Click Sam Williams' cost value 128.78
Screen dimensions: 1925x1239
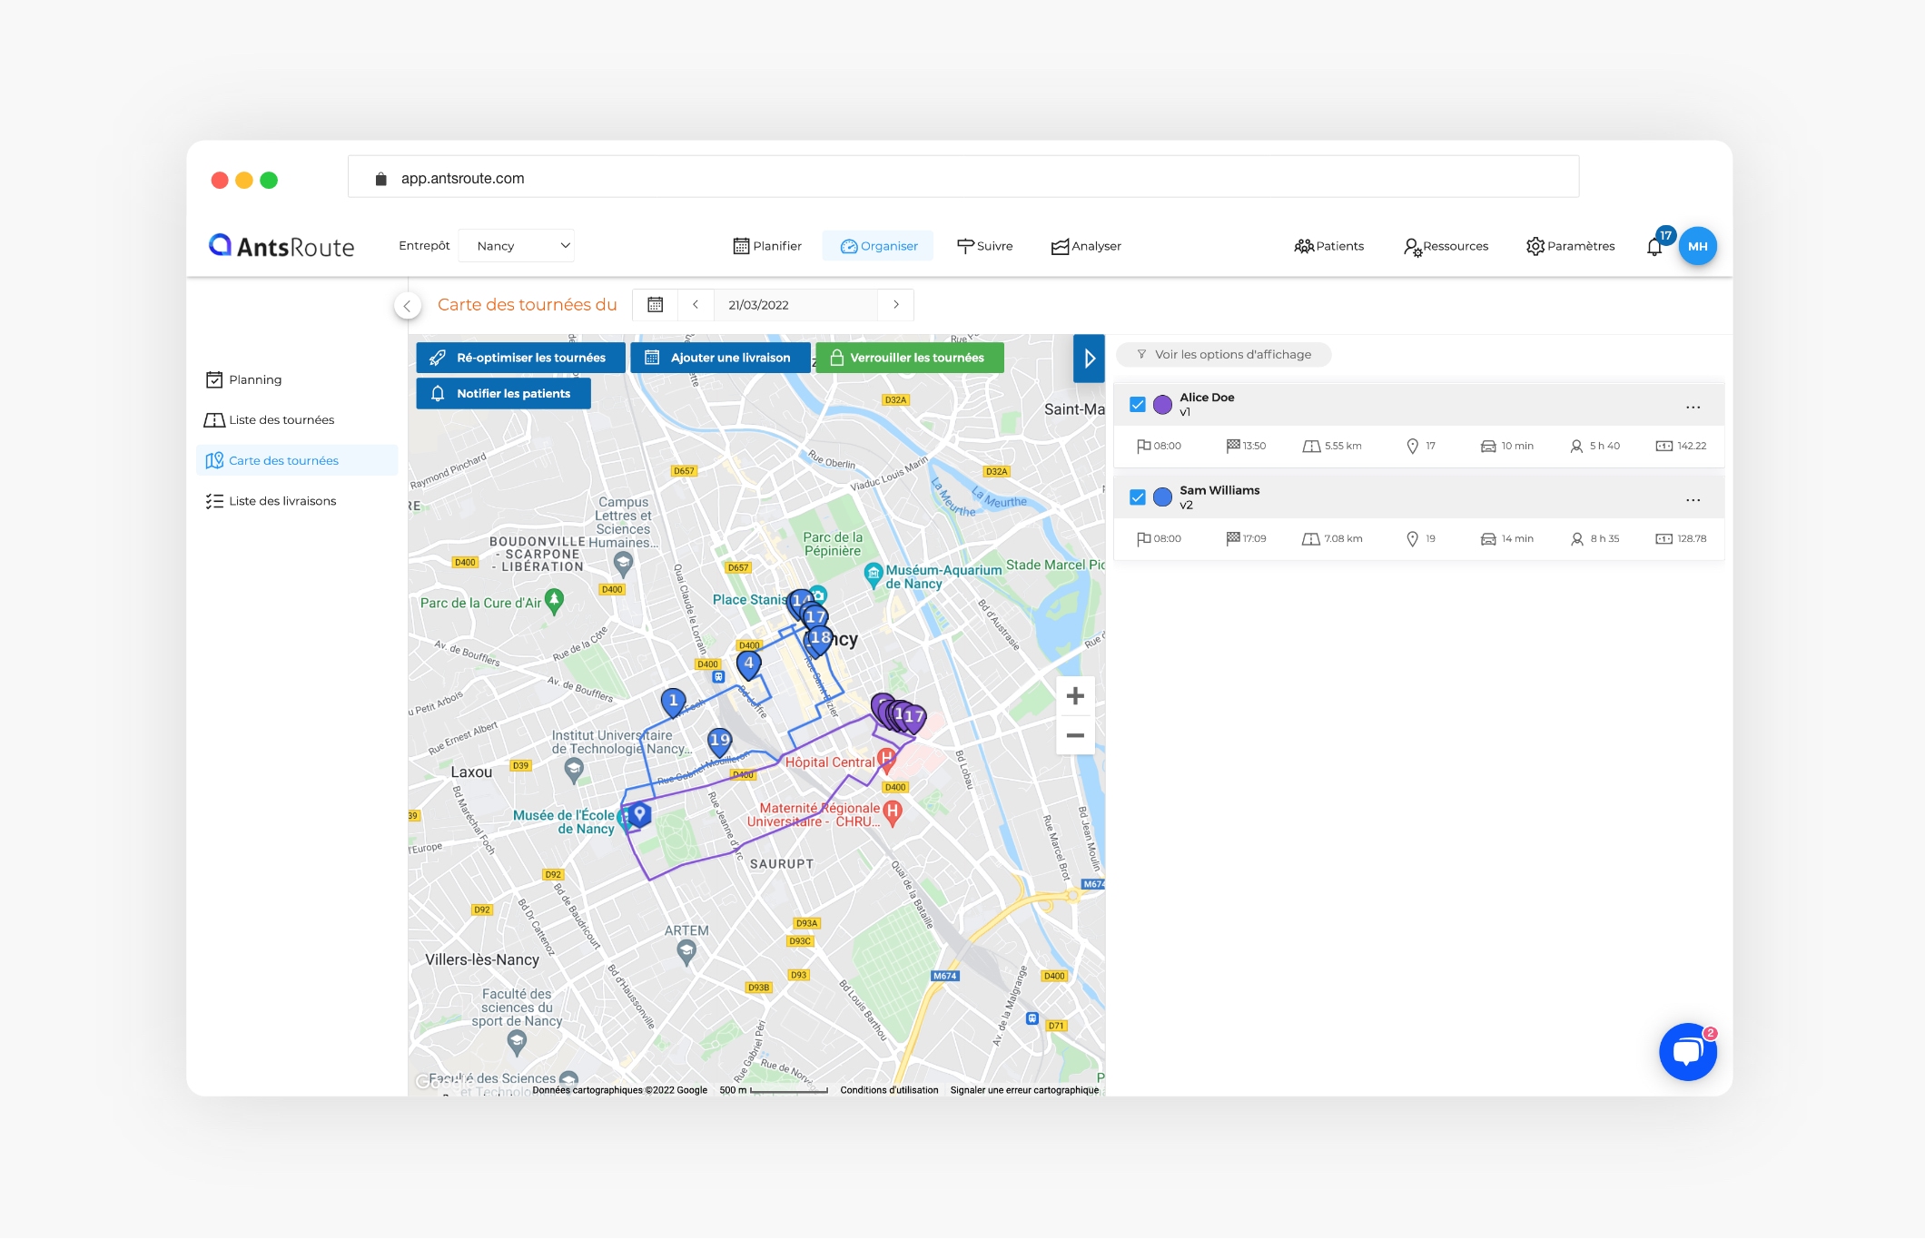pos(1692,538)
